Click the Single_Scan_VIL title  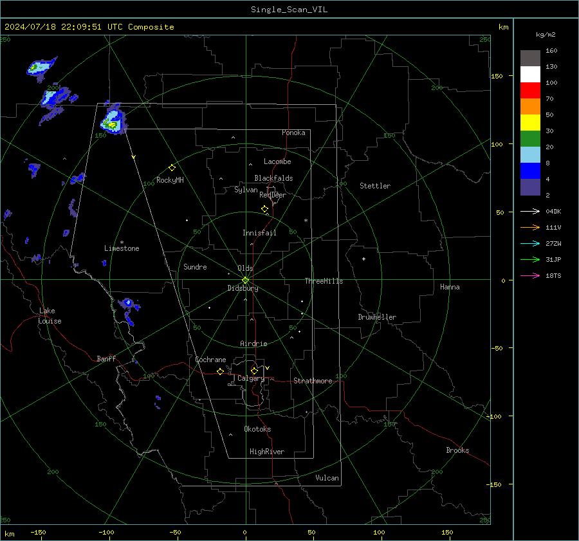click(289, 10)
